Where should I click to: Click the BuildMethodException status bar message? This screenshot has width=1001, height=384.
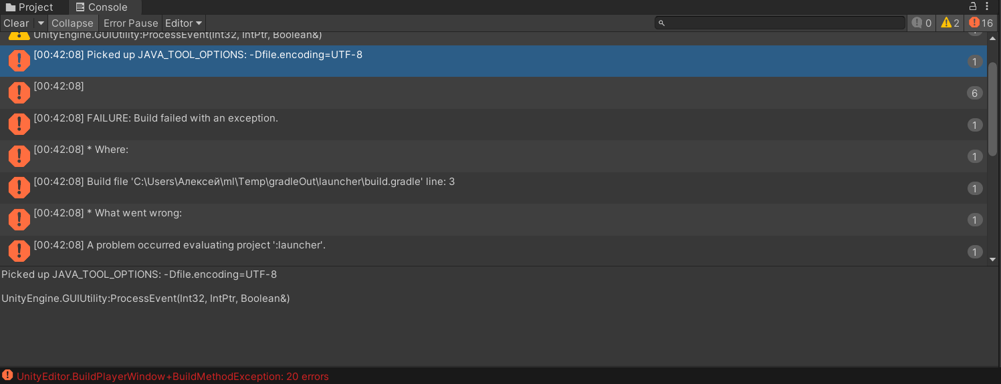(173, 377)
